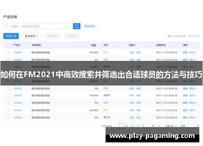Click the 产品ID column header
The width and height of the screenshot is (203, 146).
pyautogui.click(x=17, y=45)
